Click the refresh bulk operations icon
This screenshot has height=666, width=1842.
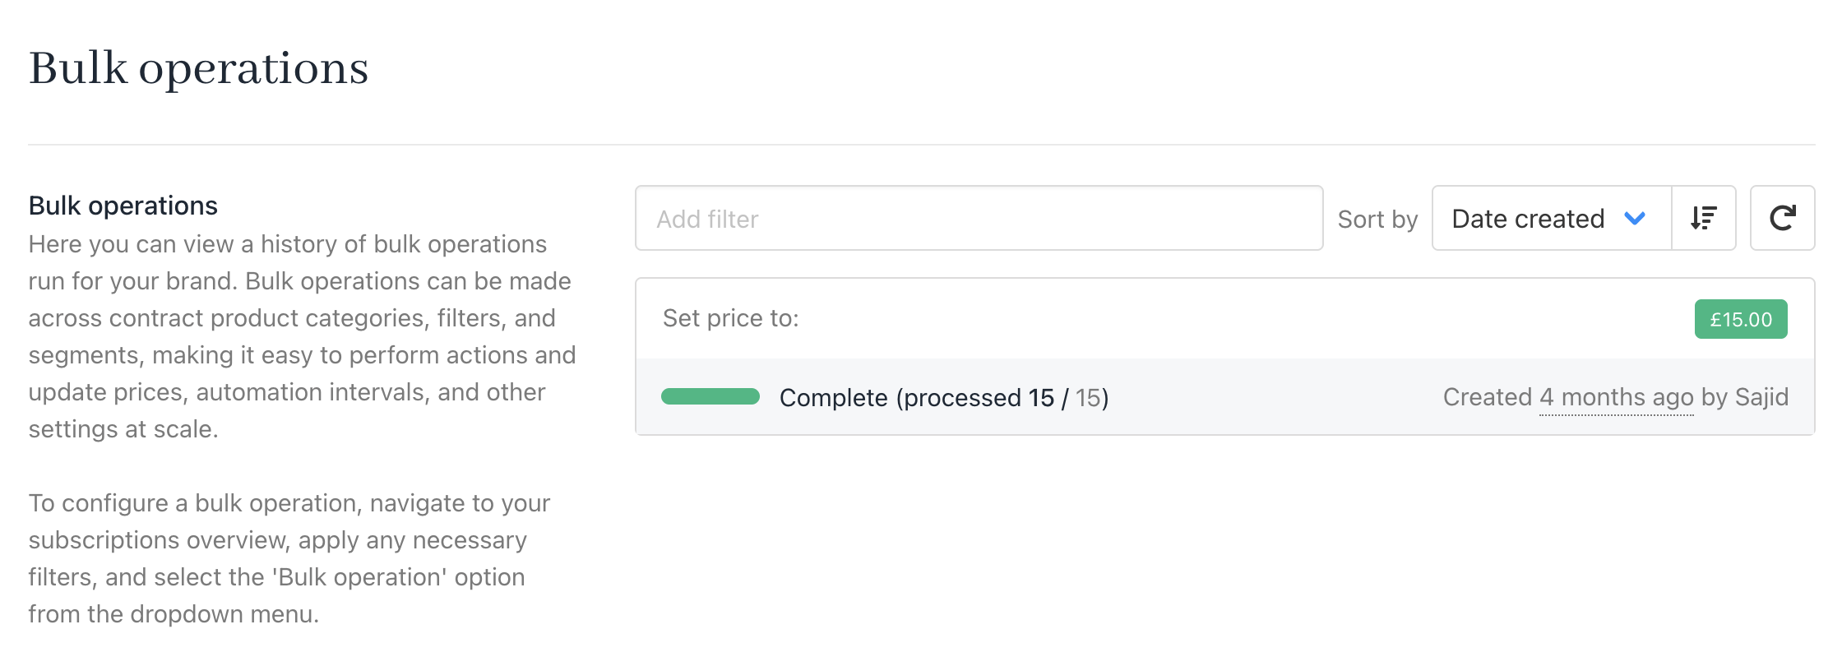tap(1782, 218)
